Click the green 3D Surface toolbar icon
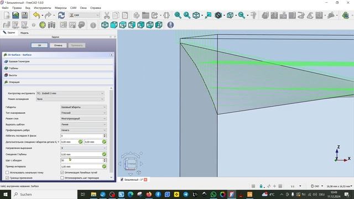The height and width of the screenshot is (199, 354). [346, 15]
